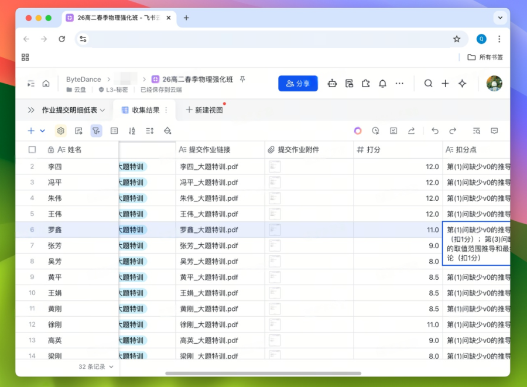Click the robot assistant icon
This screenshot has width=527, height=387.
332,84
